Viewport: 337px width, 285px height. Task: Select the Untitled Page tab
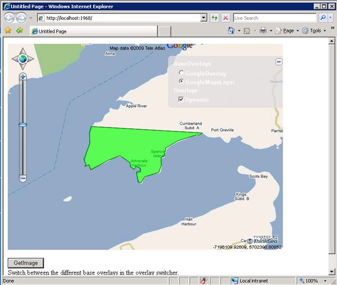pyautogui.click(x=94, y=32)
